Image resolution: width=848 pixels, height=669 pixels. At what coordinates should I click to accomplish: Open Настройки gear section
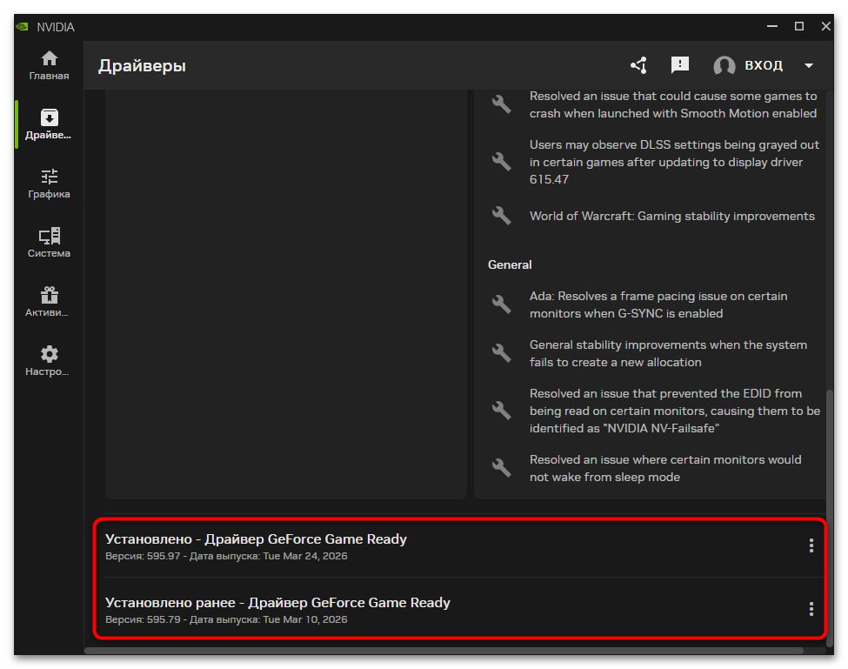click(x=49, y=361)
